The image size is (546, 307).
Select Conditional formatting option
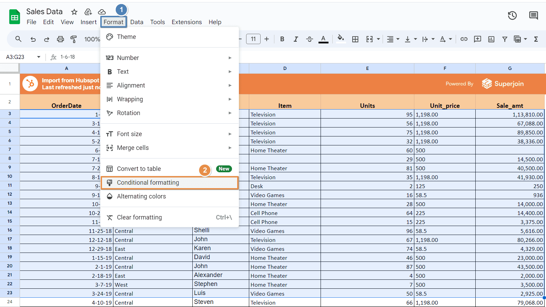click(x=170, y=183)
